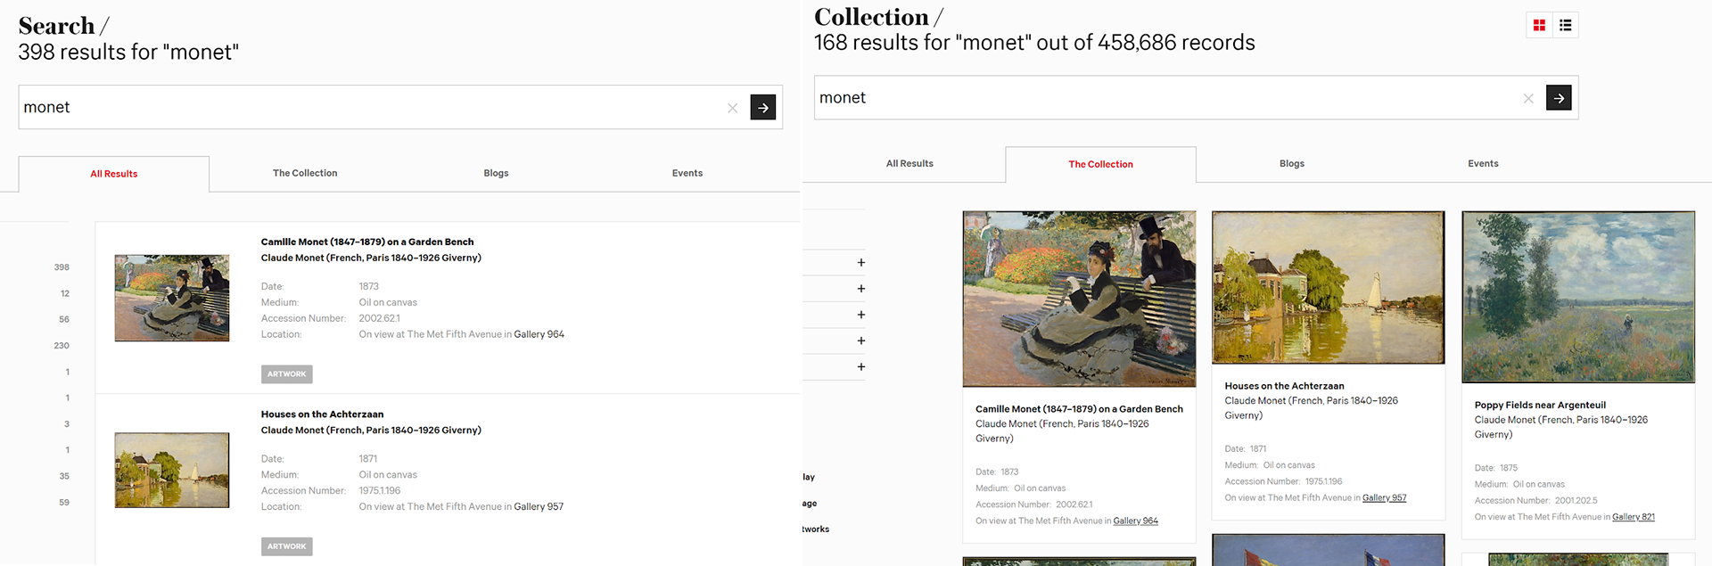This screenshot has width=1712, height=566.
Task: Submit search arrow in right Collection panel
Action: point(1559,98)
